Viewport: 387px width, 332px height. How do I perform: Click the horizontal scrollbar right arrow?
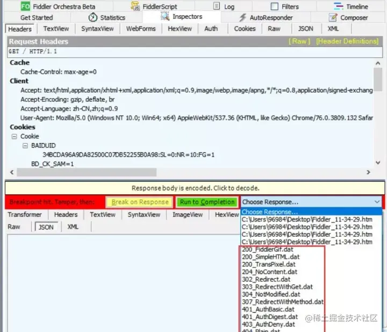pos(368,172)
